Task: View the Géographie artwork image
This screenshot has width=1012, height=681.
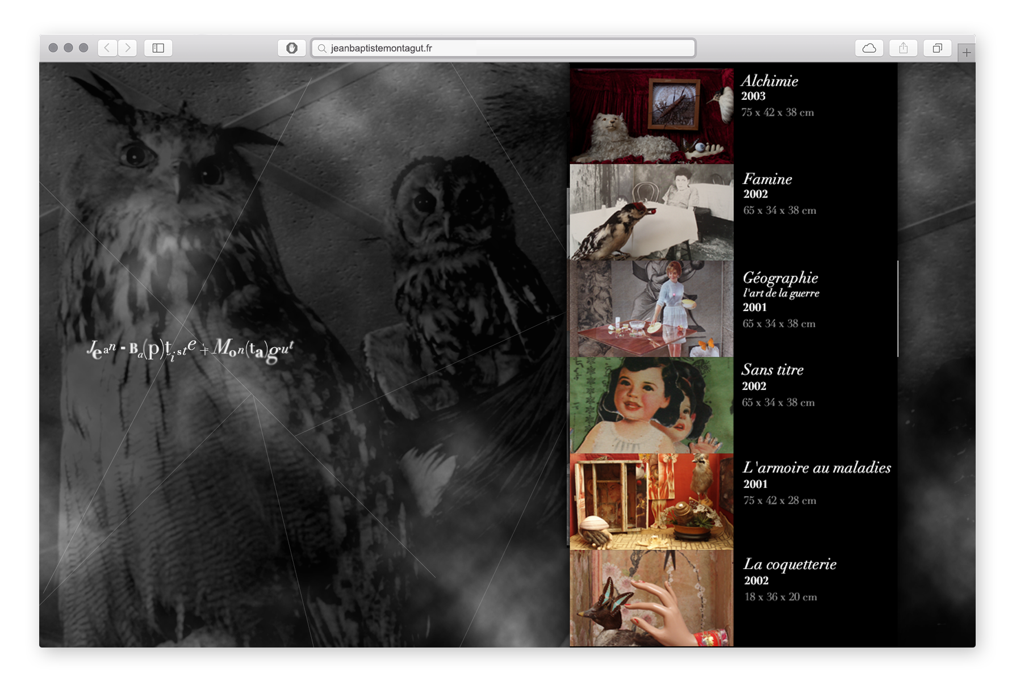Action: (x=651, y=309)
